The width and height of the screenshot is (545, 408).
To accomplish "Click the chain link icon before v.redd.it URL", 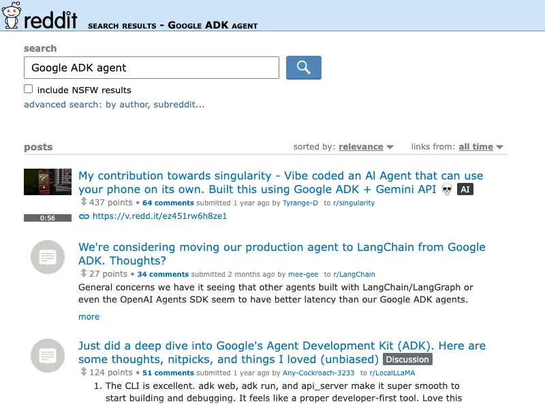I will 84,216.
